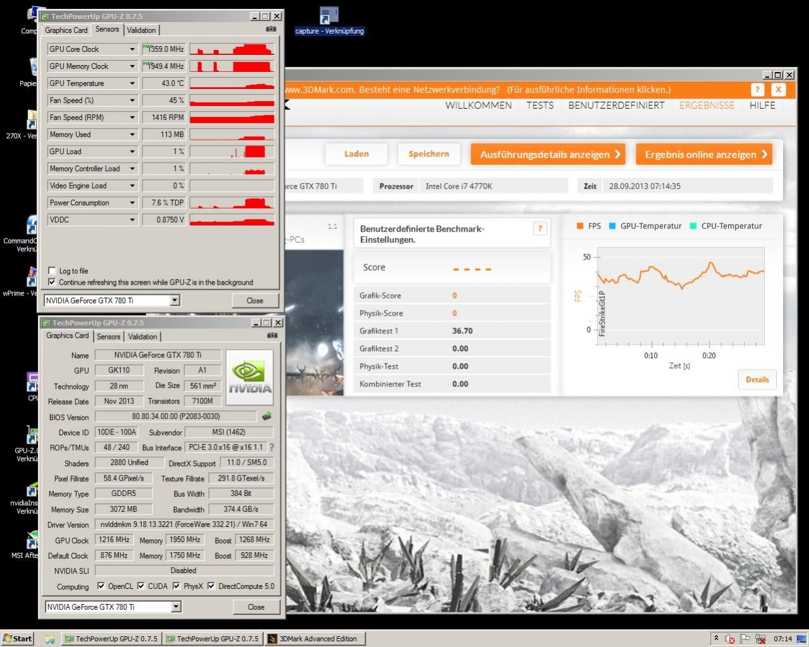Viewport: 809px width, 647px height.
Task: Click the BIOS Version field
Action: click(176, 416)
